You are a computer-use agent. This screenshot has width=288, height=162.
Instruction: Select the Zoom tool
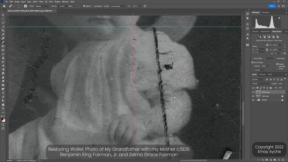click(3, 108)
